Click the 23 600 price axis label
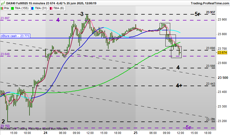This screenshot has width=230, height=135. (222, 63)
